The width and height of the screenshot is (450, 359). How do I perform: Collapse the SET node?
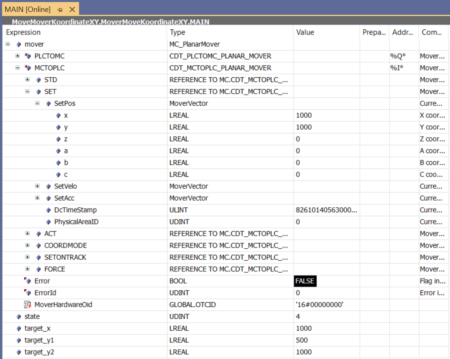[27, 91]
